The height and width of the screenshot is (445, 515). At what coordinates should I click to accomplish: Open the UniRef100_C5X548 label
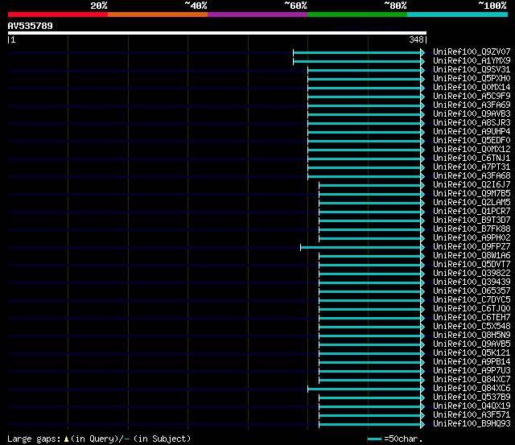pyautogui.click(x=472, y=327)
